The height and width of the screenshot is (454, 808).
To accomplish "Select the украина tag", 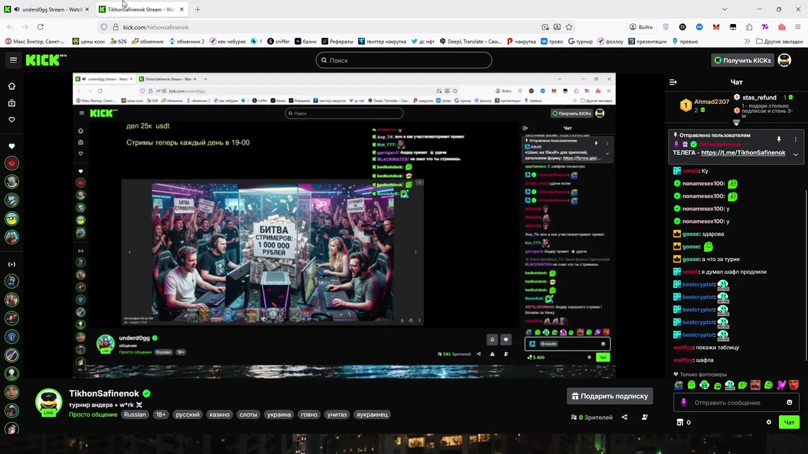I will pyautogui.click(x=278, y=414).
